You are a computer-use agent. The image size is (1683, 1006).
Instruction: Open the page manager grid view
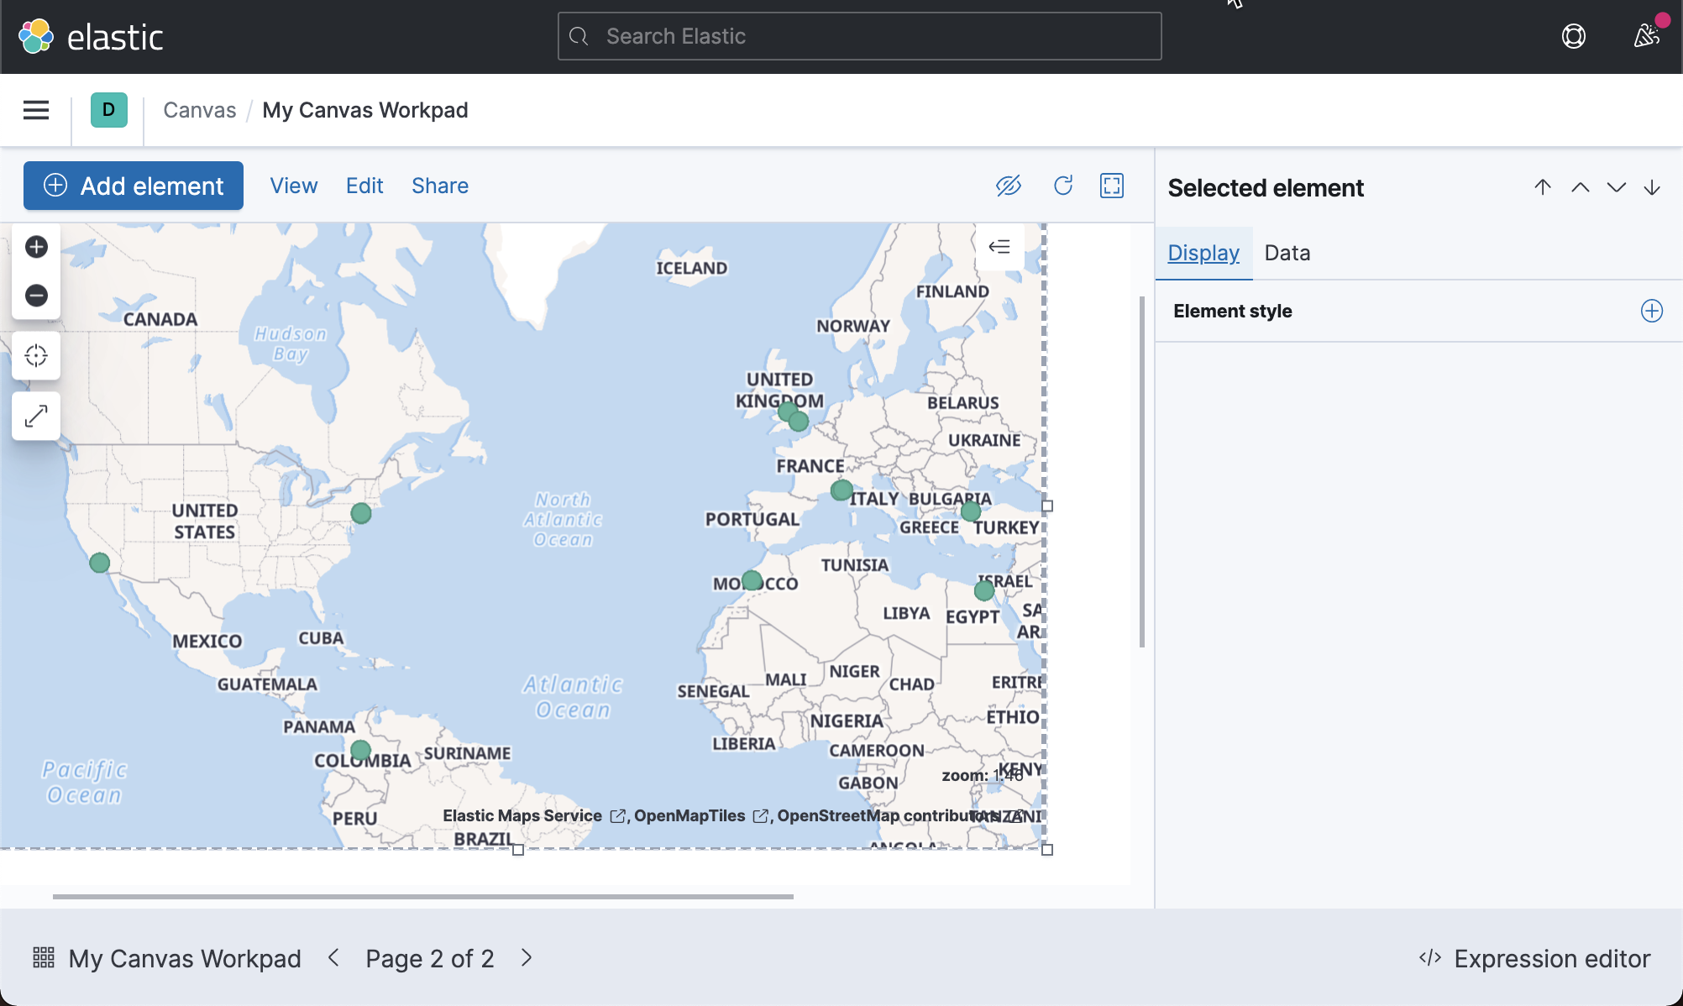(x=44, y=958)
